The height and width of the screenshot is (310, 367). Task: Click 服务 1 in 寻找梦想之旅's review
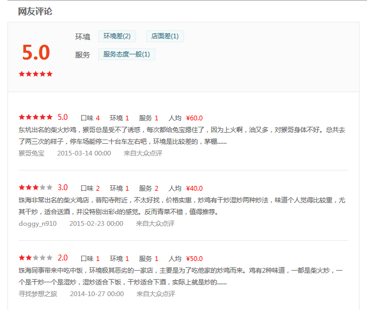tap(149, 259)
